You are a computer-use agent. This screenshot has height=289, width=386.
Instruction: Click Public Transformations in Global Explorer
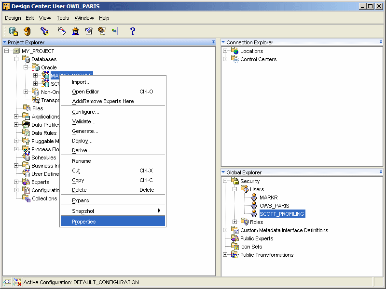point(266,255)
